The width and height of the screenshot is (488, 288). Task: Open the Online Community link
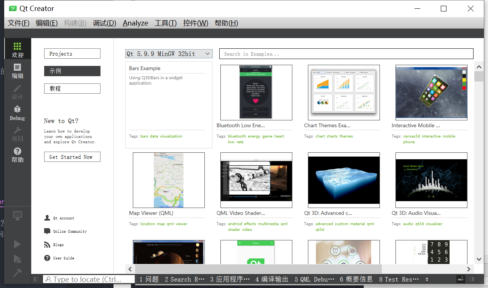pos(70,232)
